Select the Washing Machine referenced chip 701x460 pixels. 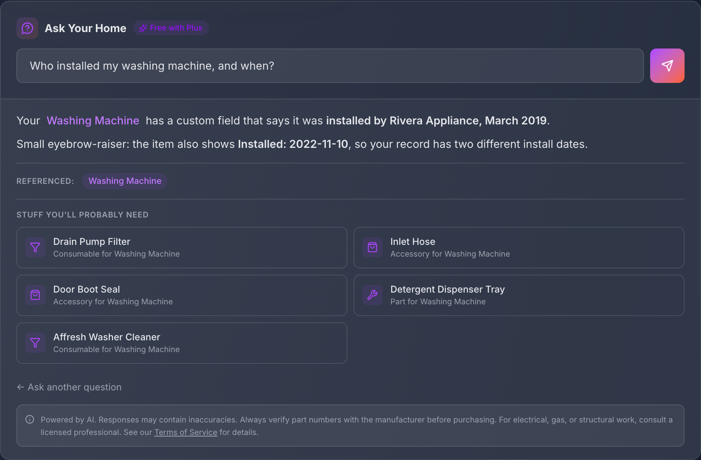(125, 181)
